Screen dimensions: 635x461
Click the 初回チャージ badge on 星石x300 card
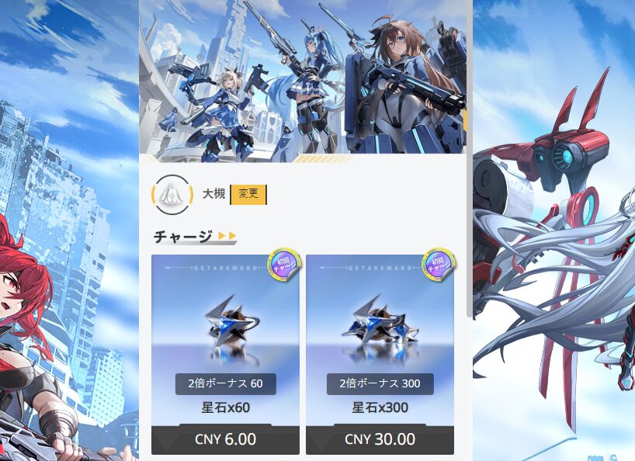pyautogui.click(x=439, y=263)
